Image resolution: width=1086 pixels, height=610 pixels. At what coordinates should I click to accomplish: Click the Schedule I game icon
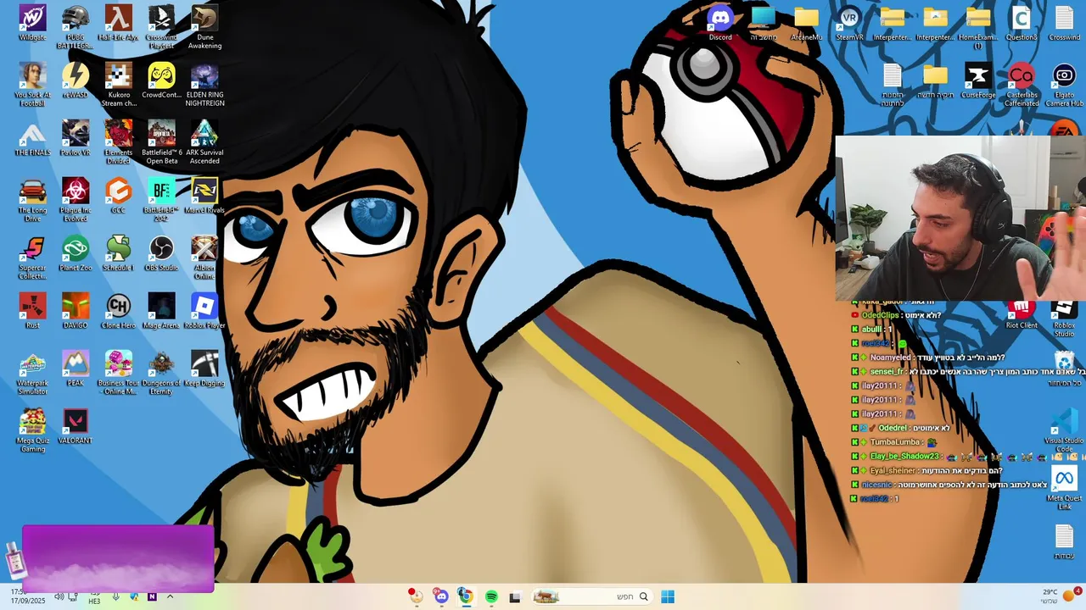click(118, 253)
